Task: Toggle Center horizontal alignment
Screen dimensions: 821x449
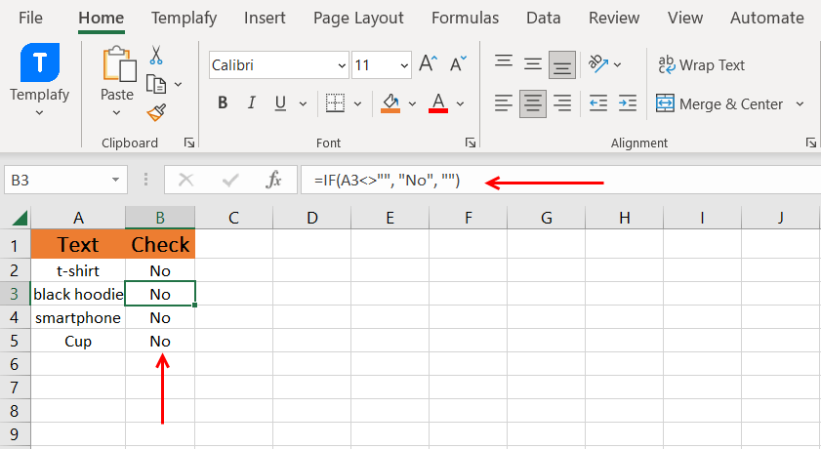Action: pos(533,103)
